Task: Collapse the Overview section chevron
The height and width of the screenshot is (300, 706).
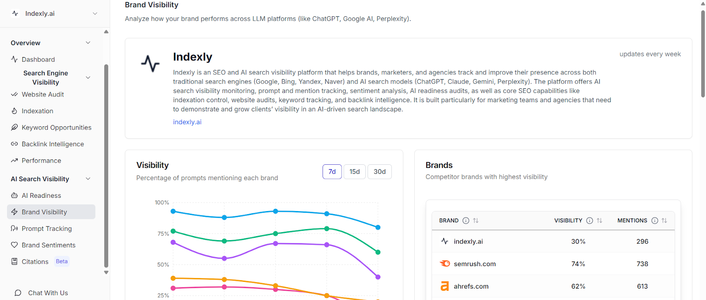Action: point(88,43)
